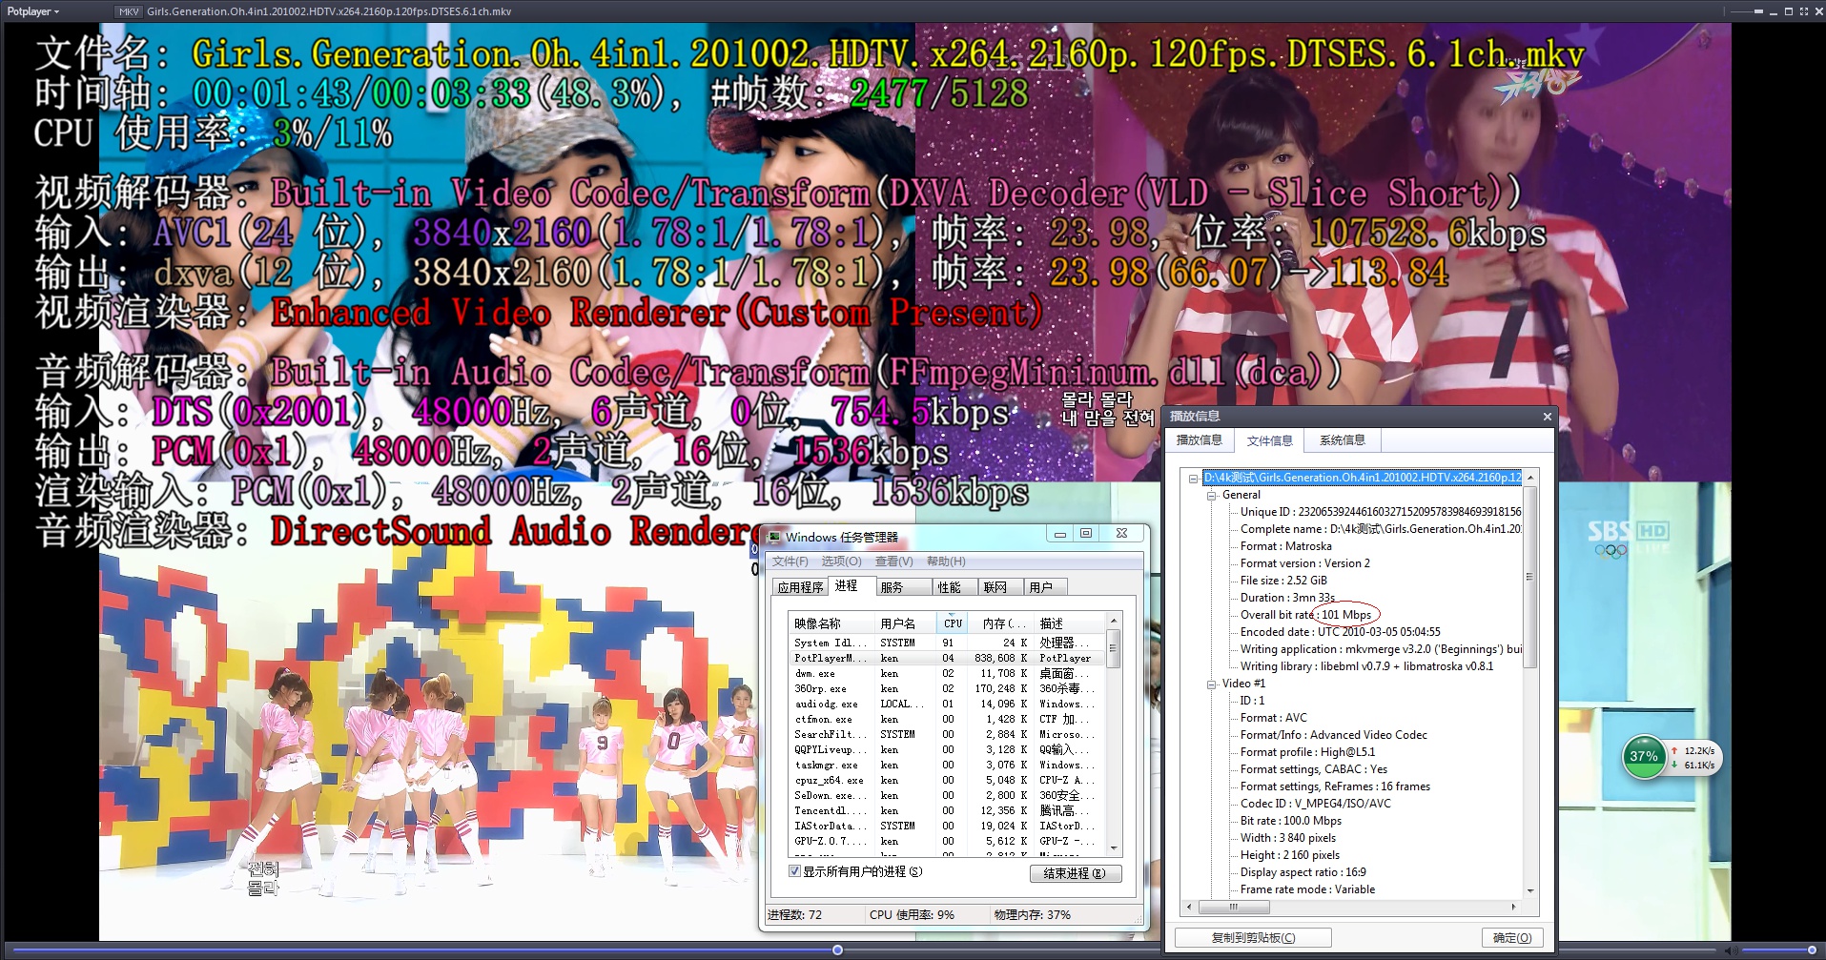
Task: Click the video seek bar handle
Action: 837,950
